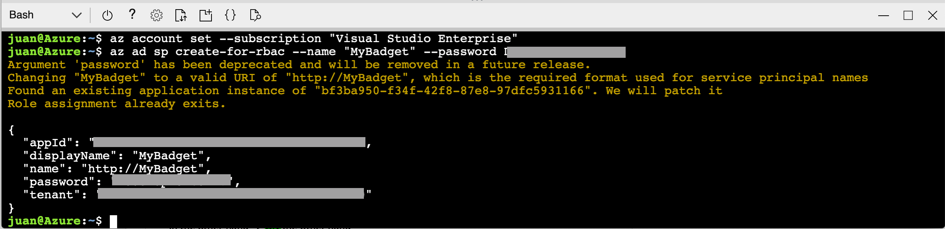Launch web preview icon in toolbar
The image size is (945, 229).
coord(255,15)
